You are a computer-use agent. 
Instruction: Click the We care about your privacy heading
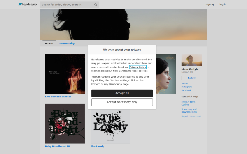(x=122, y=50)
